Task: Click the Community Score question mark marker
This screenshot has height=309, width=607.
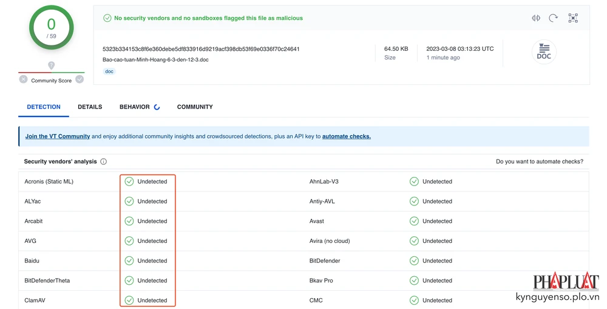Action: [51, 65]
